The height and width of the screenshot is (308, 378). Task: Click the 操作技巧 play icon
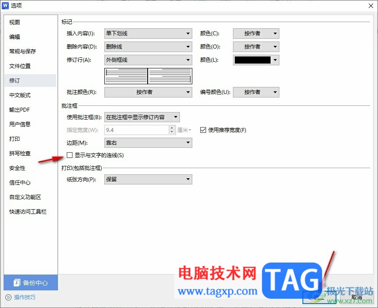click(8, 297)
